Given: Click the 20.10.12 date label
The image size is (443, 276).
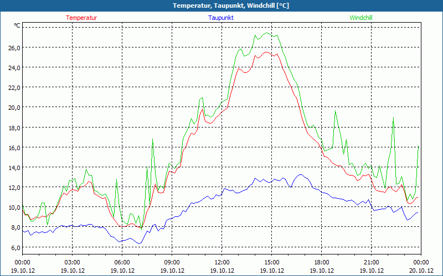Looking at the screenshot, I should (421, 270).
